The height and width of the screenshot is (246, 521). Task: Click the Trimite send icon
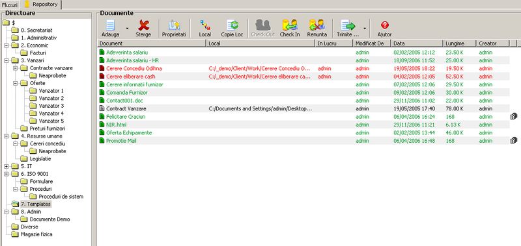coord(348,25)
